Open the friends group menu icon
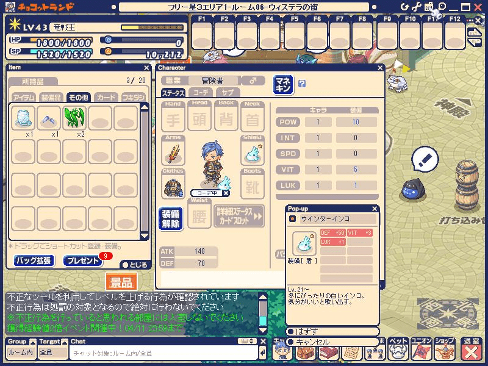488x366 pixels. [373, 353]
